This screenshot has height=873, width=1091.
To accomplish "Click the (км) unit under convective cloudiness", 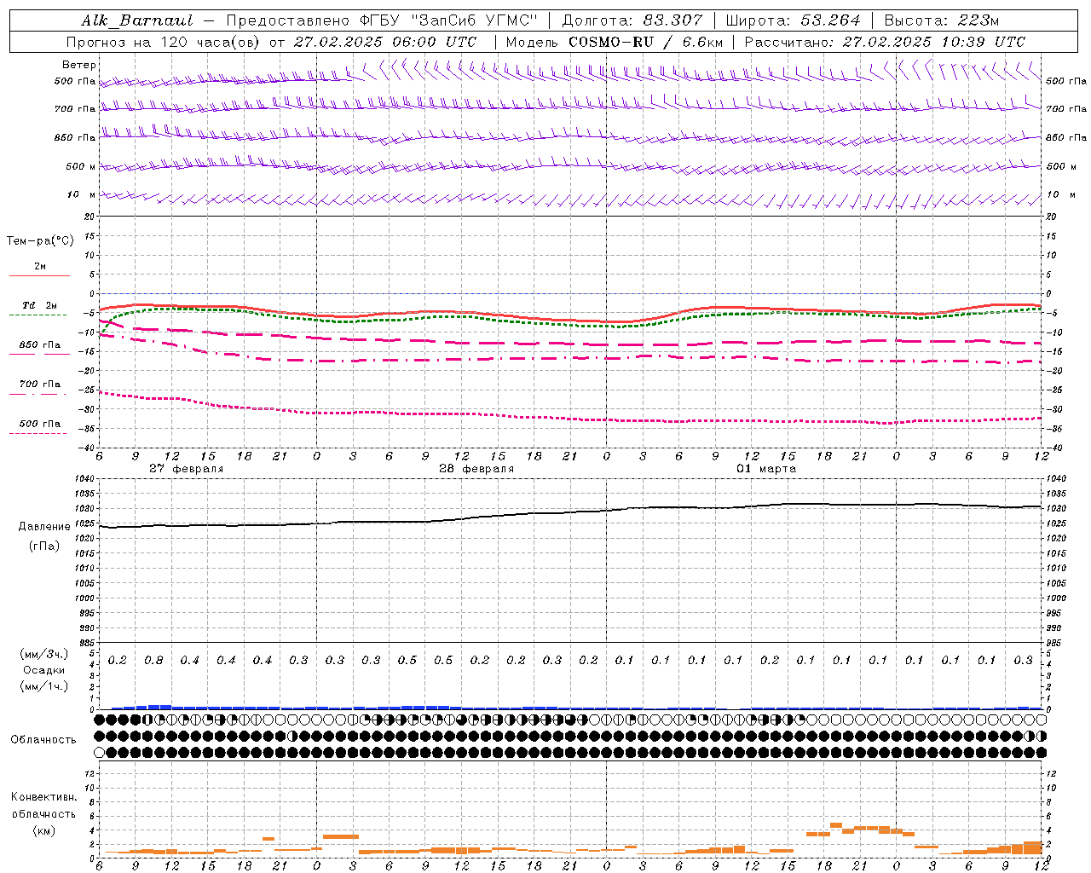I will coord(43,830).
